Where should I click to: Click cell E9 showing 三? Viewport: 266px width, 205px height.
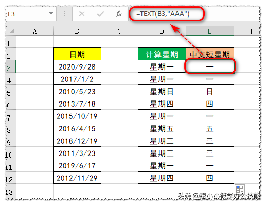tap(210, 141)
